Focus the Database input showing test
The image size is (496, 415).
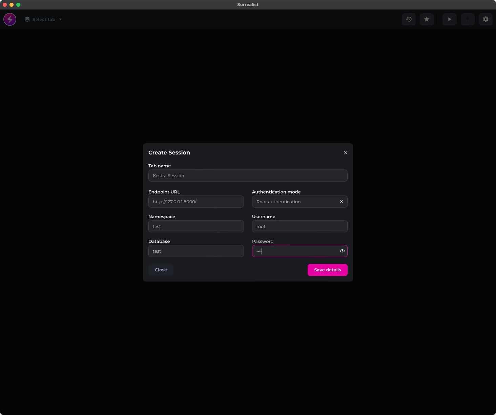coord(196,251)
